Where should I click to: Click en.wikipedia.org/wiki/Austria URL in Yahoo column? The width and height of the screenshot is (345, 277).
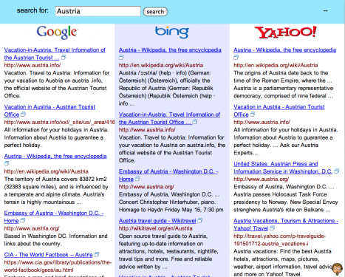coord(276,65)
